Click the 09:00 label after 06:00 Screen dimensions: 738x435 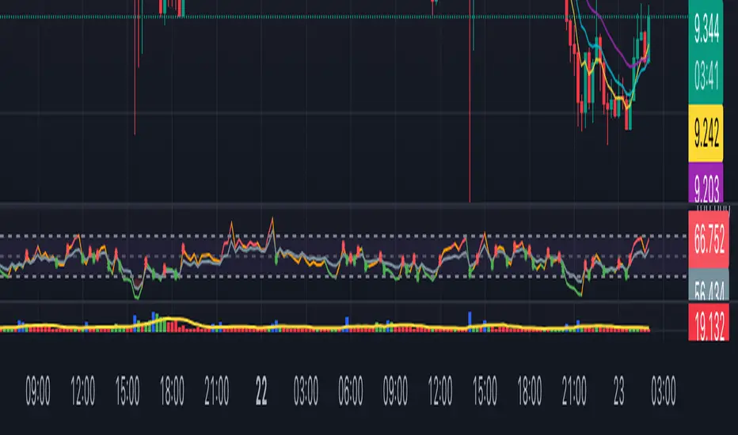point(395,391)
